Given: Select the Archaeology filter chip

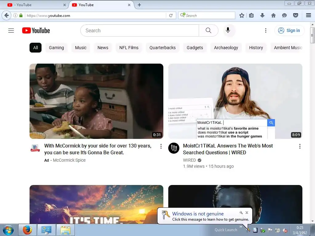Looking at the screenshot, I should point(226,48).
